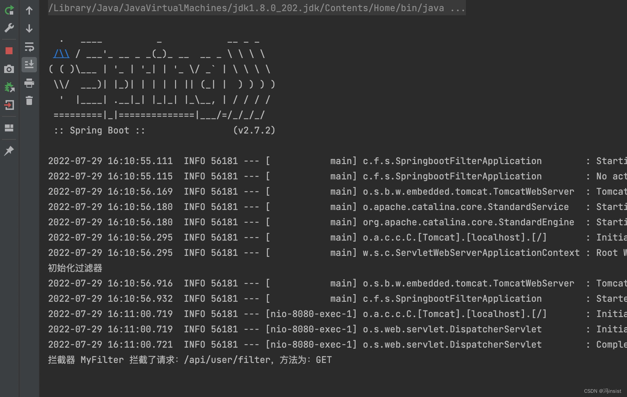
Task: Jump down the stack trace
Action: click(29, 29)
